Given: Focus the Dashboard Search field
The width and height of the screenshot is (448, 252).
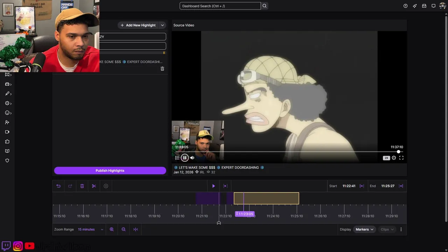Looking at the screenshot, I should (220, 6).
